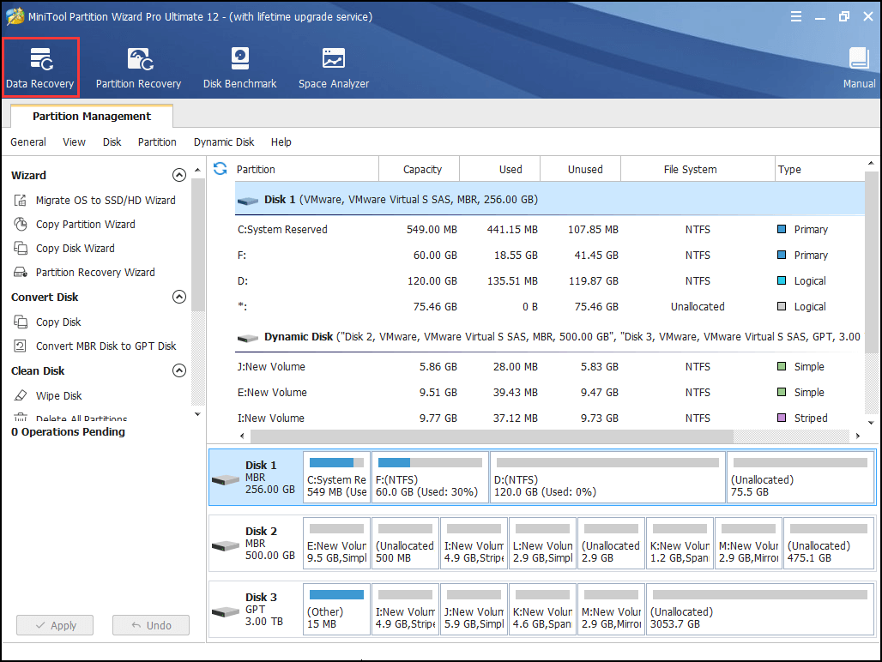
Task: Collapse the Clean Disk section
Action: pyautogui.click(x=178, y=370)
